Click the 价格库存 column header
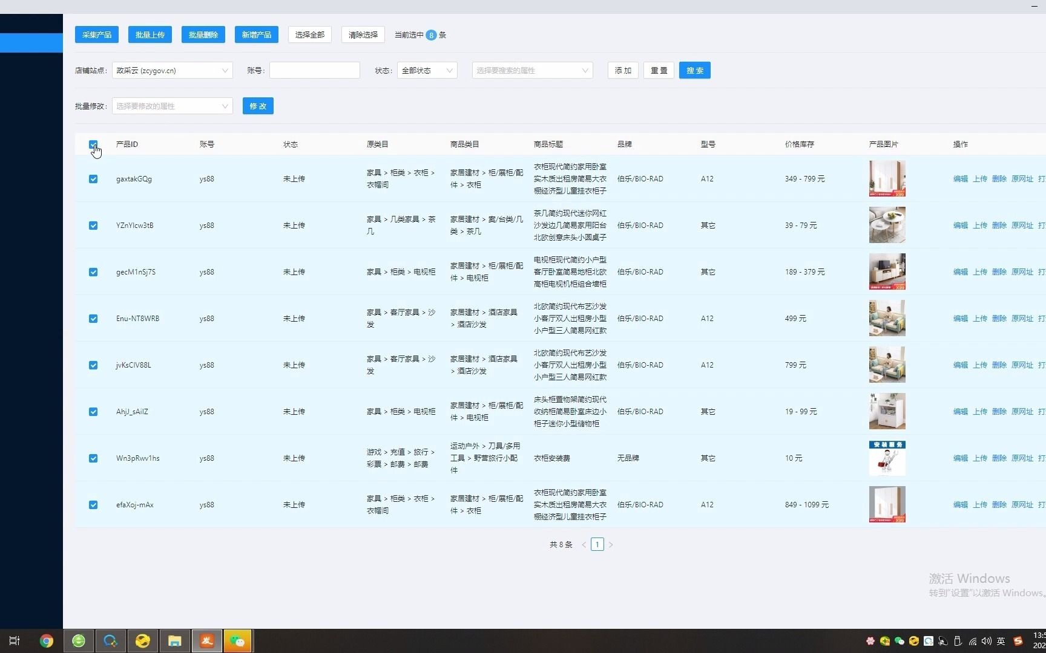 click(x=800, y=145)
